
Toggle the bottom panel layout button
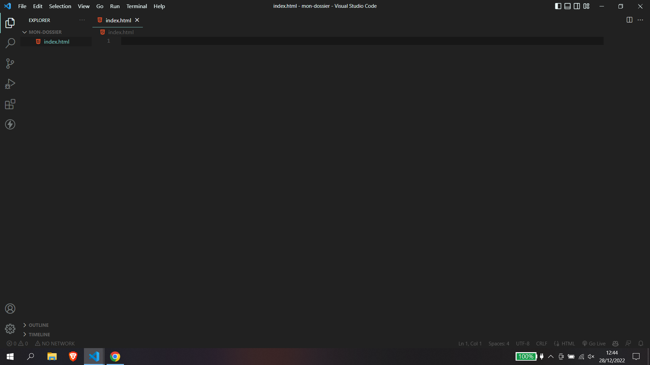tap(568, 6)
